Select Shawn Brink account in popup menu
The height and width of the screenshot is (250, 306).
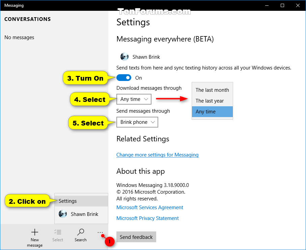[x=81, y=214]
